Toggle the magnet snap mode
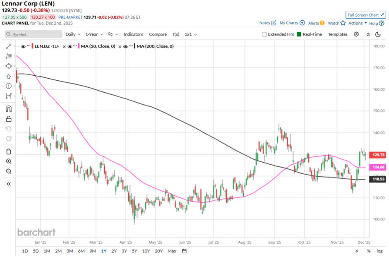Image resolution: width=389 pixels, height=257 pixels. [9, 109]
